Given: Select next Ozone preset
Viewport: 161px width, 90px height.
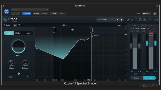Looking at the screenshot, I should click(x=122, y=20).
